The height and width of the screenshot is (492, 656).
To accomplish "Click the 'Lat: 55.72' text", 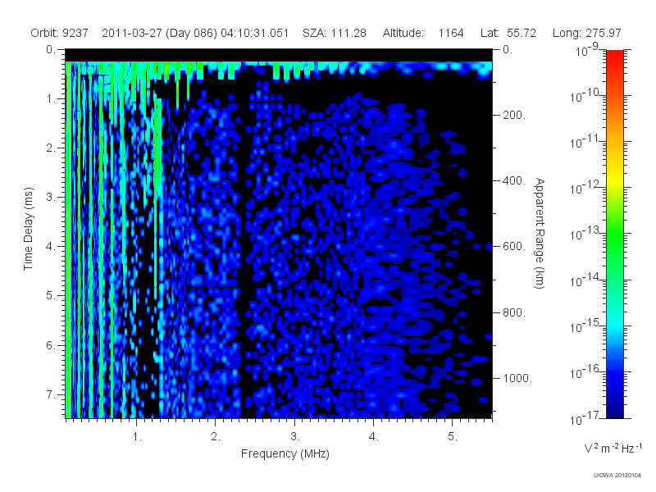I will click(x=508, y=33).
